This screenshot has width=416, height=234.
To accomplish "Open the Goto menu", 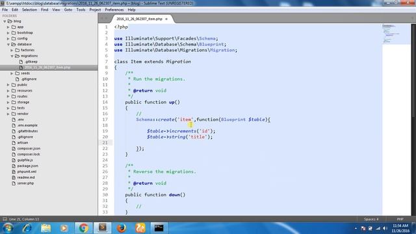I will 68,10.
